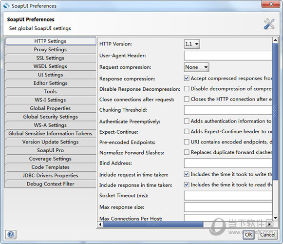Focus the Max response size field

click(x=228, y=207)
